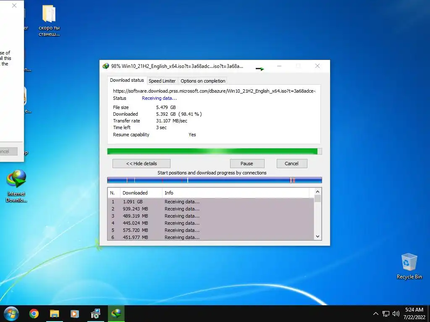Select connection row with 445.024 MB
This screenshot has height=322, width=430.
tap(211, 223)
